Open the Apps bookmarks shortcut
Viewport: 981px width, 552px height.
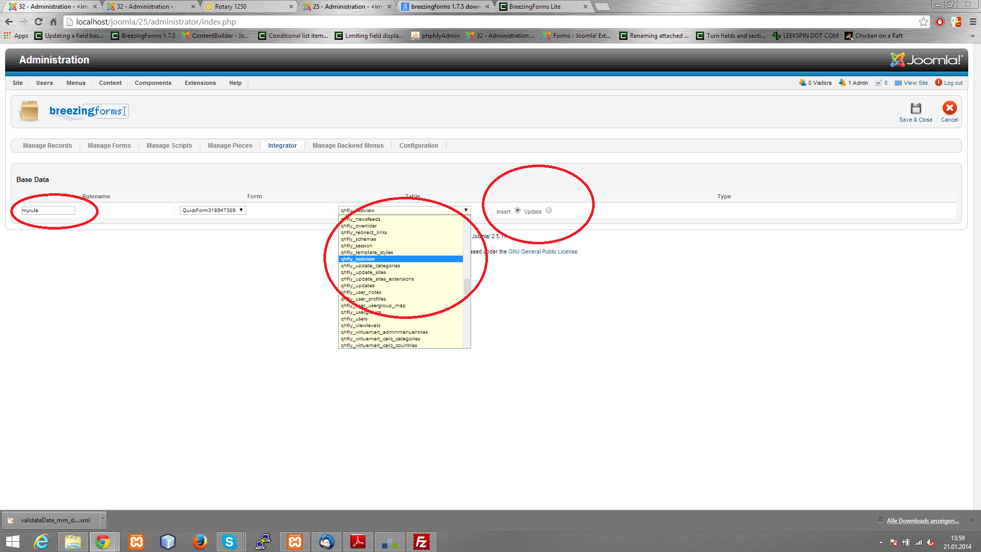pyautogui.click(x=16, y=36)
